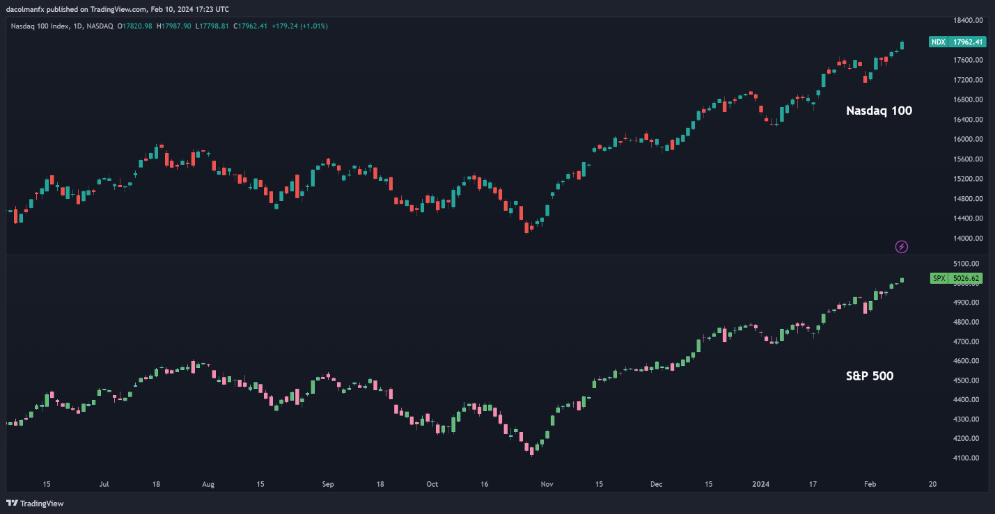Click the close value C17962.41

(251, 26)
